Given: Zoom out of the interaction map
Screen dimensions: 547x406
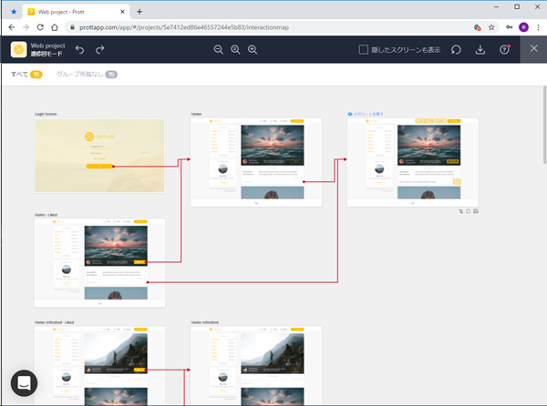Looking at the screenshot, I should click(x=219, y=49).
